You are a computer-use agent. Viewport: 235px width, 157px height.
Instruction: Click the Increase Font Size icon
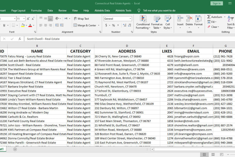coord(28,19)
